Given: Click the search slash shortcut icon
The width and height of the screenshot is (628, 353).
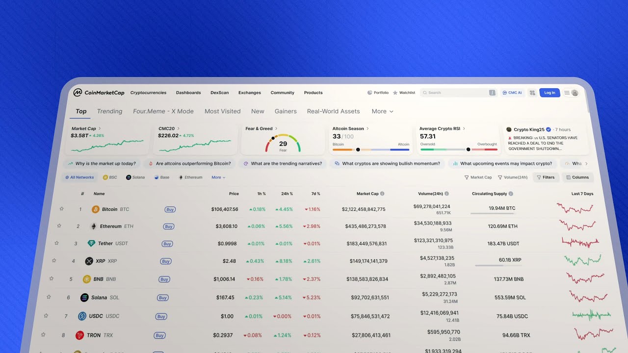Looking at the screenshot, I should click(x=492, y=93).
